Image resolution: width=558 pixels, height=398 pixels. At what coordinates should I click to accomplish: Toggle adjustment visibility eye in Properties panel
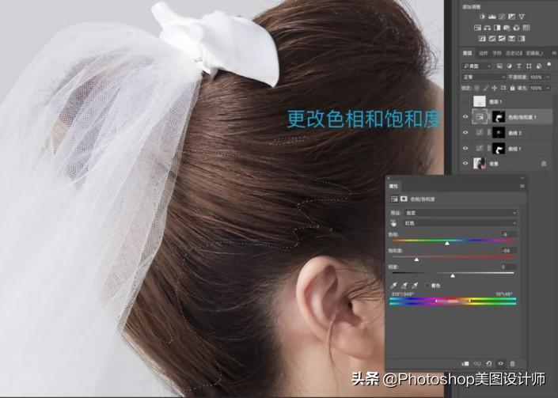click(500, 362)
